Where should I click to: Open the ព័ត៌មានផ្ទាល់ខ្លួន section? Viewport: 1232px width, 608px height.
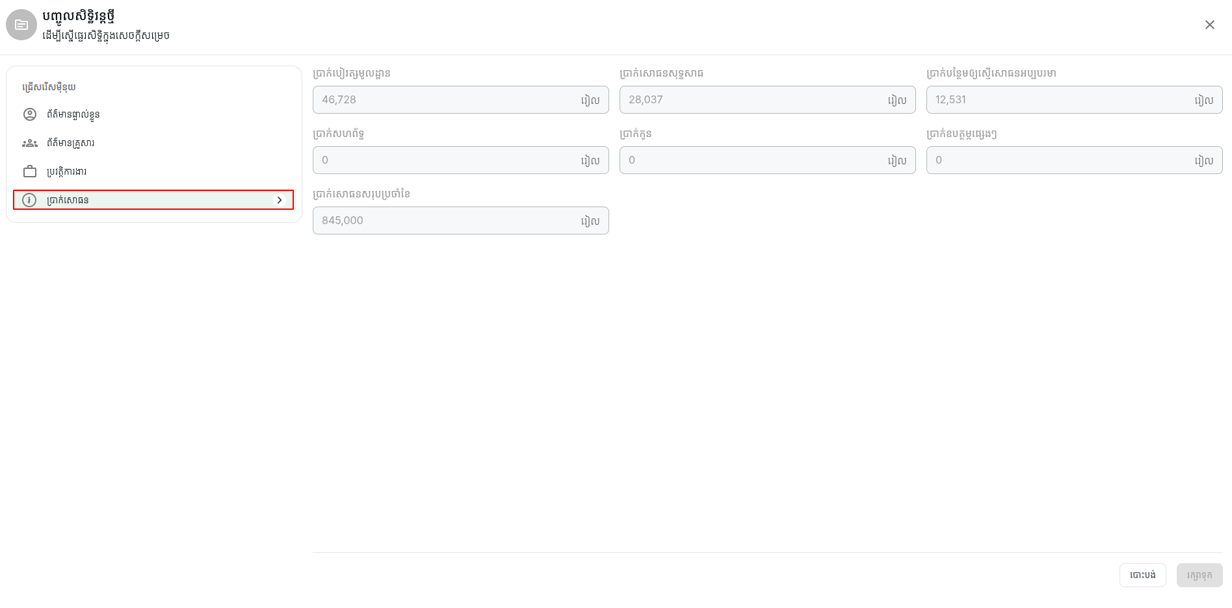[x=153, y=114]
